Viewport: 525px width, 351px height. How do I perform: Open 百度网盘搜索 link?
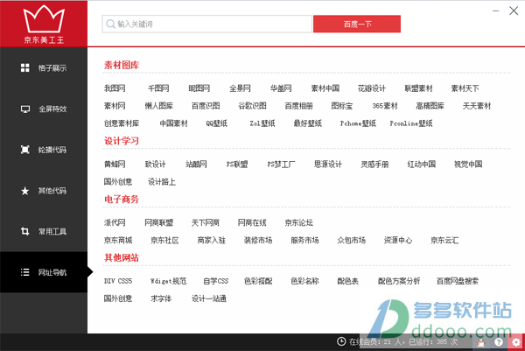point(458,281)
